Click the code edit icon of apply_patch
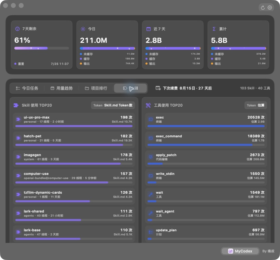 click(151, 157)
